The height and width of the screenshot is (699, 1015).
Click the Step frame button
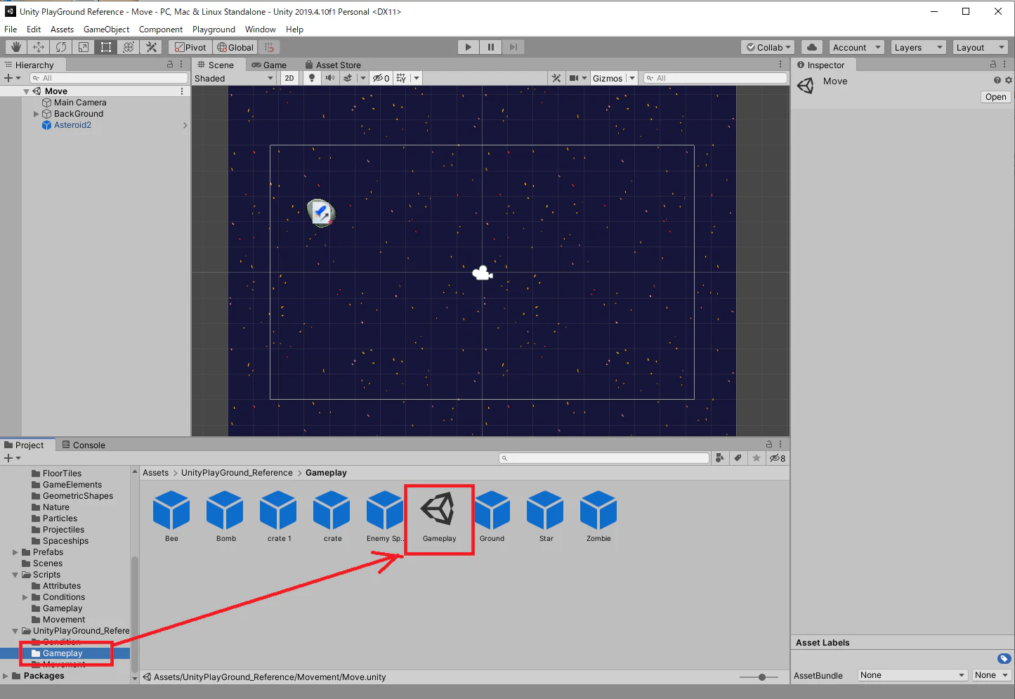(513, 47)
